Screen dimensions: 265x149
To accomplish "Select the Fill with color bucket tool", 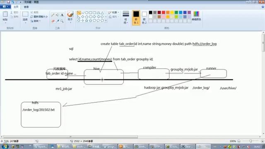I will (x=58, y=15).
